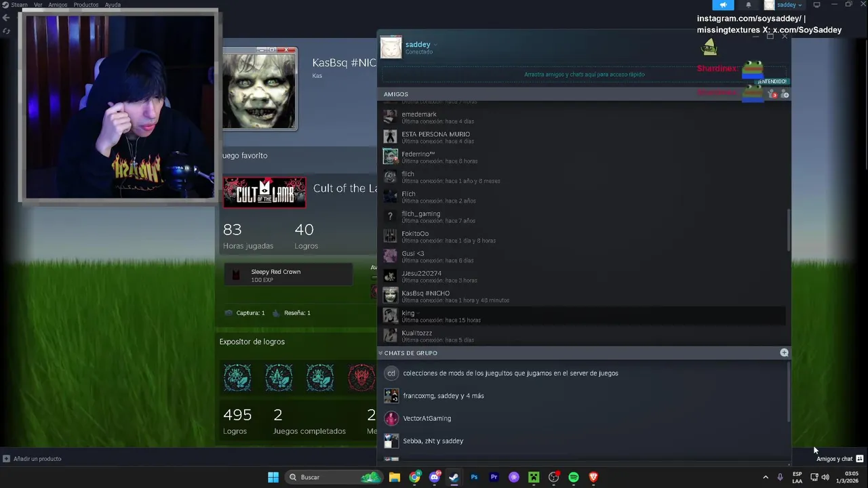The height and width of the screenshot is (488, 868).
Task: Open Chrome from taskbar
Action: 414,477
